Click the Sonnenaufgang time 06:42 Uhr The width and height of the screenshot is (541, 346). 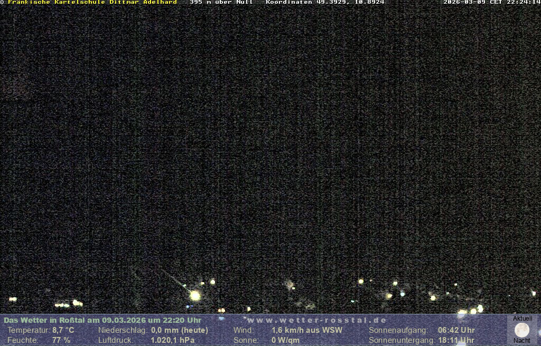(x=456, y=330)
